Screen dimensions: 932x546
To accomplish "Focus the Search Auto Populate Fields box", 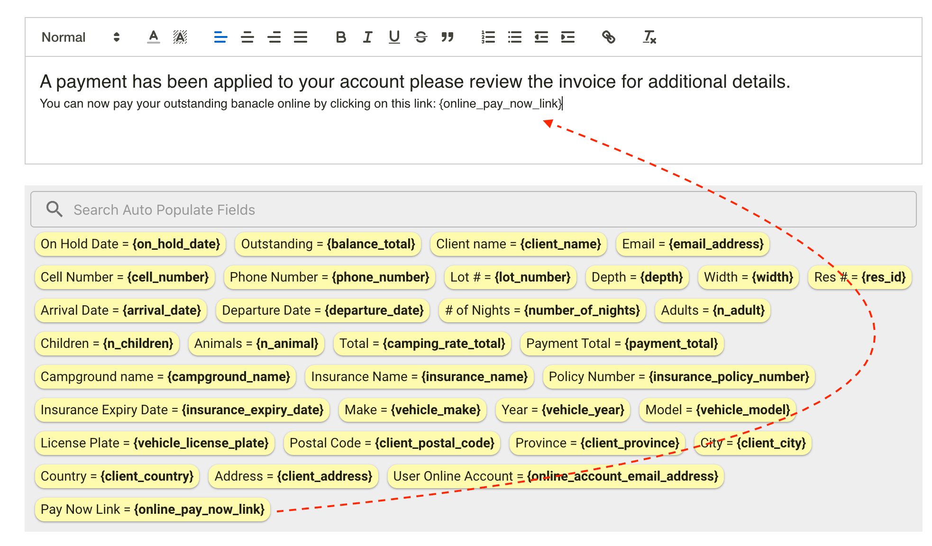I will (x=473, y=209).
